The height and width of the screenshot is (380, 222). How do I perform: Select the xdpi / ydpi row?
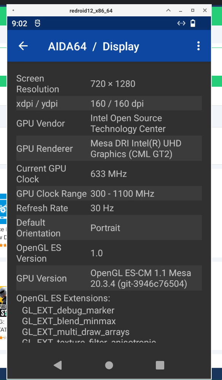(109, 103)
